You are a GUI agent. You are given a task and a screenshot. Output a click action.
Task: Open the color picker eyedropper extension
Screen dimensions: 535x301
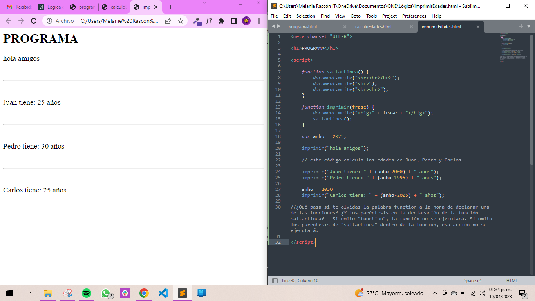coord(197,21)
